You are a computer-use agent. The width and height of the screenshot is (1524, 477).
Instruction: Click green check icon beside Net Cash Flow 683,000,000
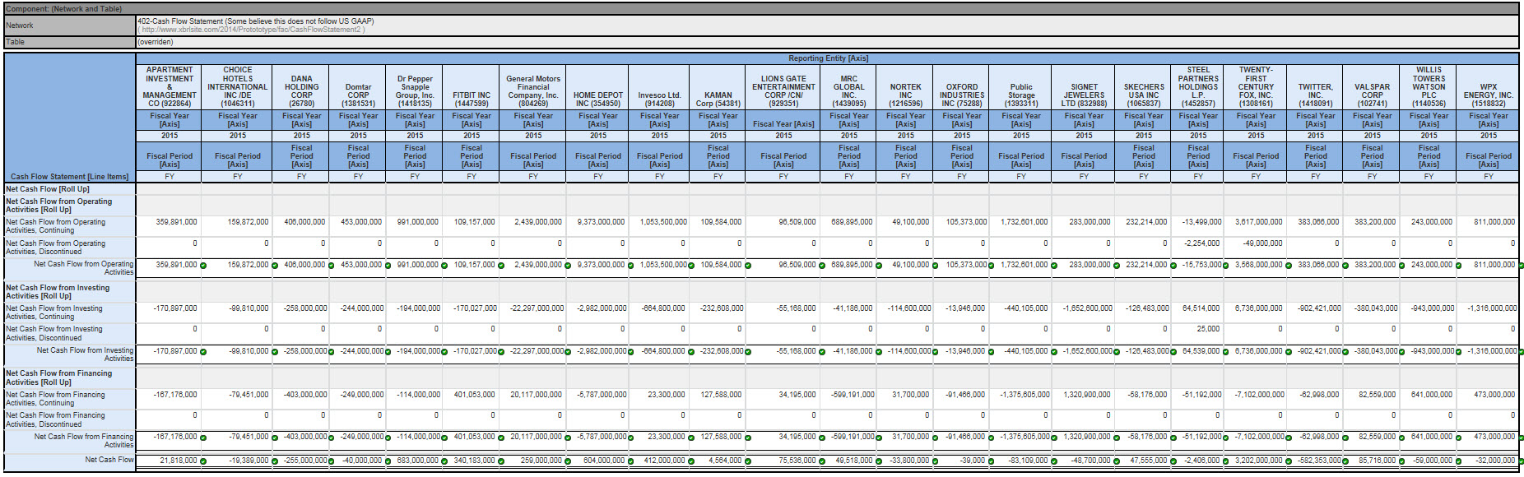click(444, 461)
